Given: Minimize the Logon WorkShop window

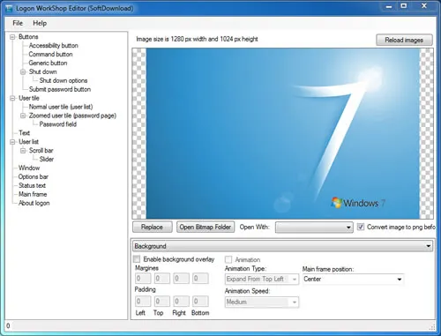Looking at the screenshot, I should [389, 6].
